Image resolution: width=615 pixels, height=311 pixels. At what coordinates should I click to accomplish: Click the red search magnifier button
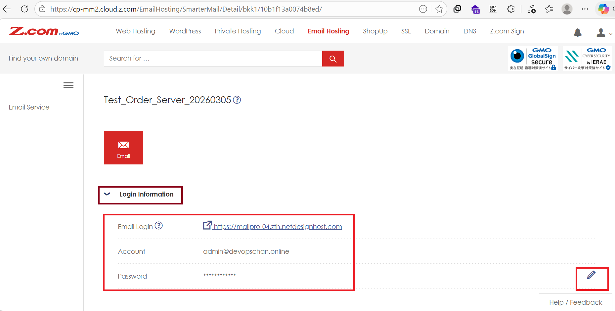[x=333, y=59]
